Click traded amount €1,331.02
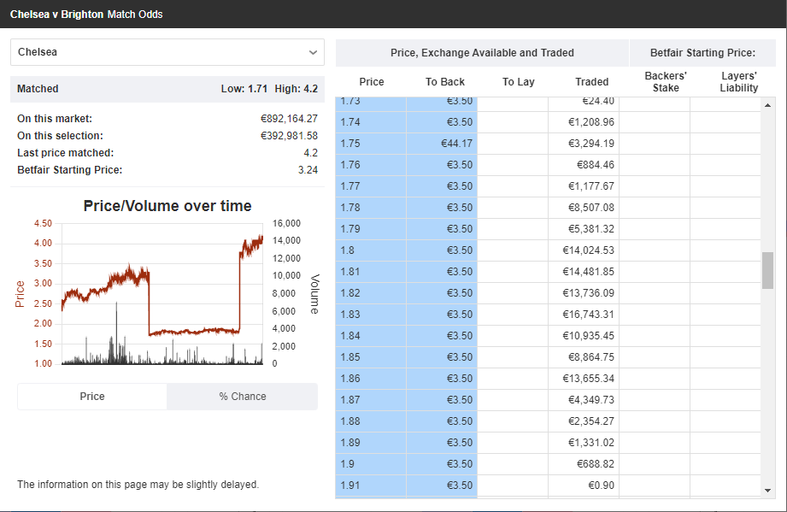Image resolution: width=787 pixels, height=512 pixels. pyautogui.click(x=590, y=442)
